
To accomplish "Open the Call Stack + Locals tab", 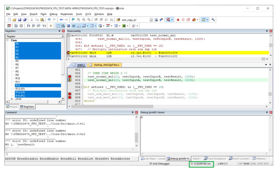I will point(153,159).
